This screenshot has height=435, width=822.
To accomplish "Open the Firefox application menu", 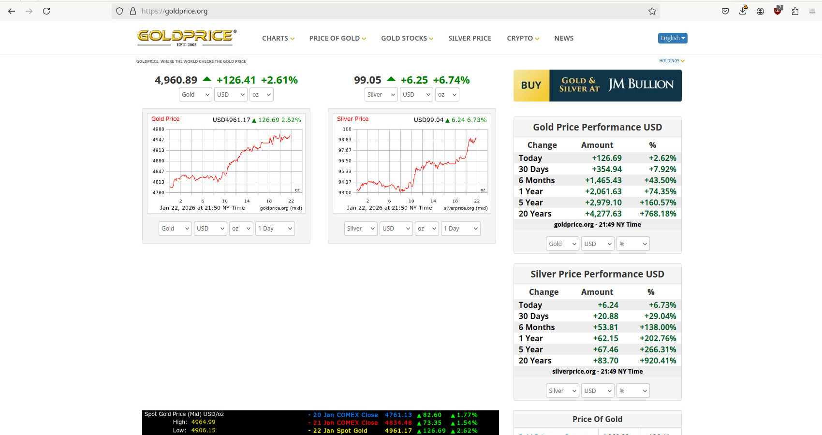I will (812, 11).
